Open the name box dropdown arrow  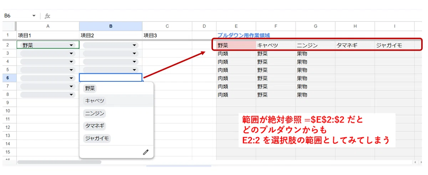coord(34,16)
